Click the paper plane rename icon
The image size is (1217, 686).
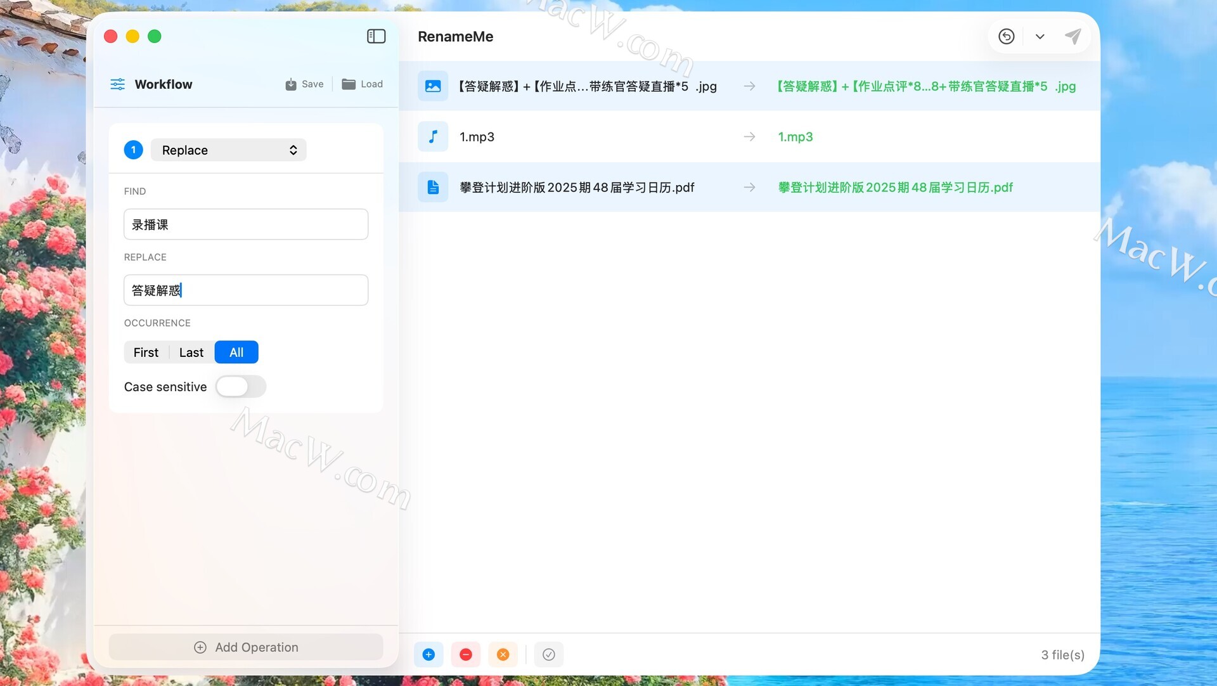point(1072,36)
